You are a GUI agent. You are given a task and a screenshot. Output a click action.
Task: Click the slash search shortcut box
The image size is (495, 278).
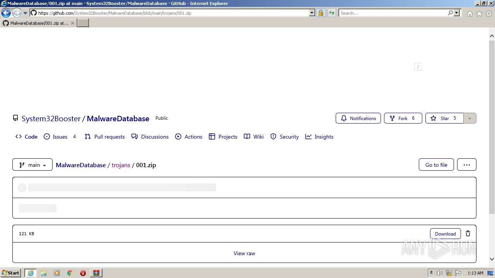point(418,67)
